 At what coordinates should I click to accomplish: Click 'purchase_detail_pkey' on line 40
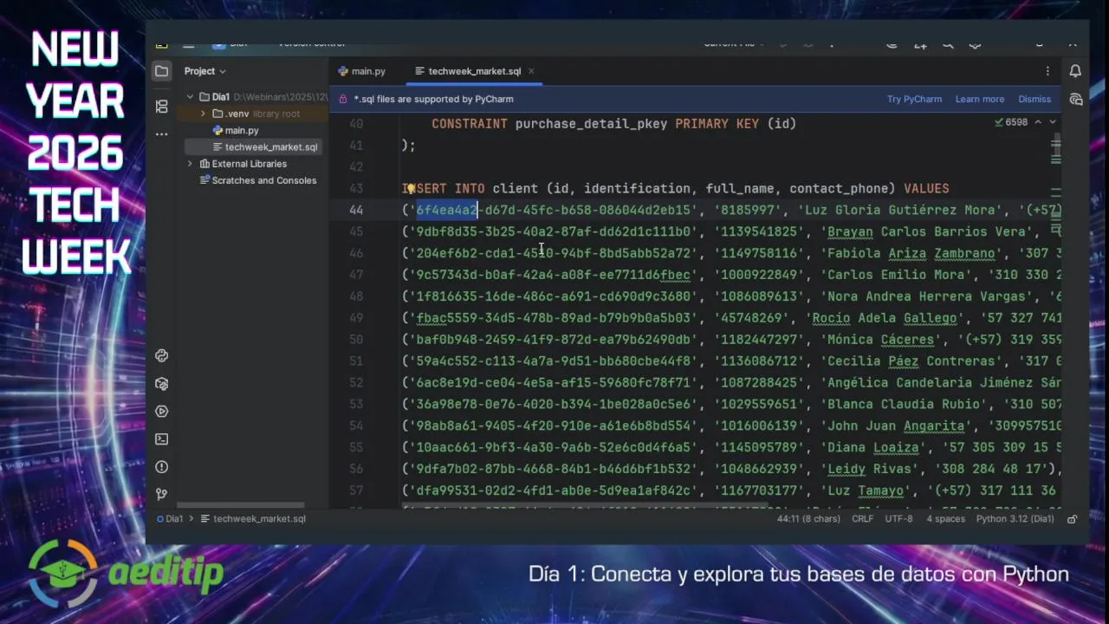(x=591, y=124)
